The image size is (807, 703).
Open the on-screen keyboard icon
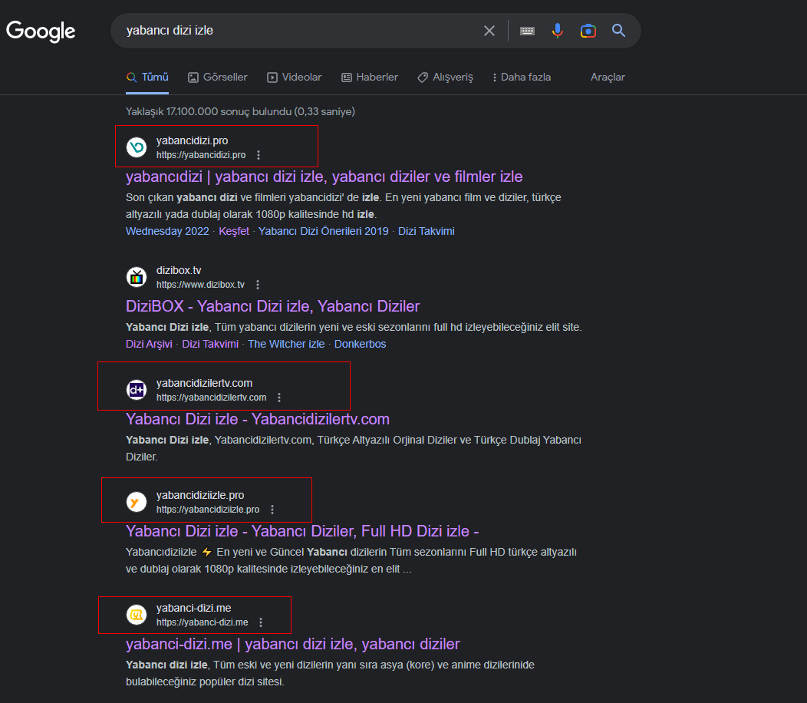(527, 31)
